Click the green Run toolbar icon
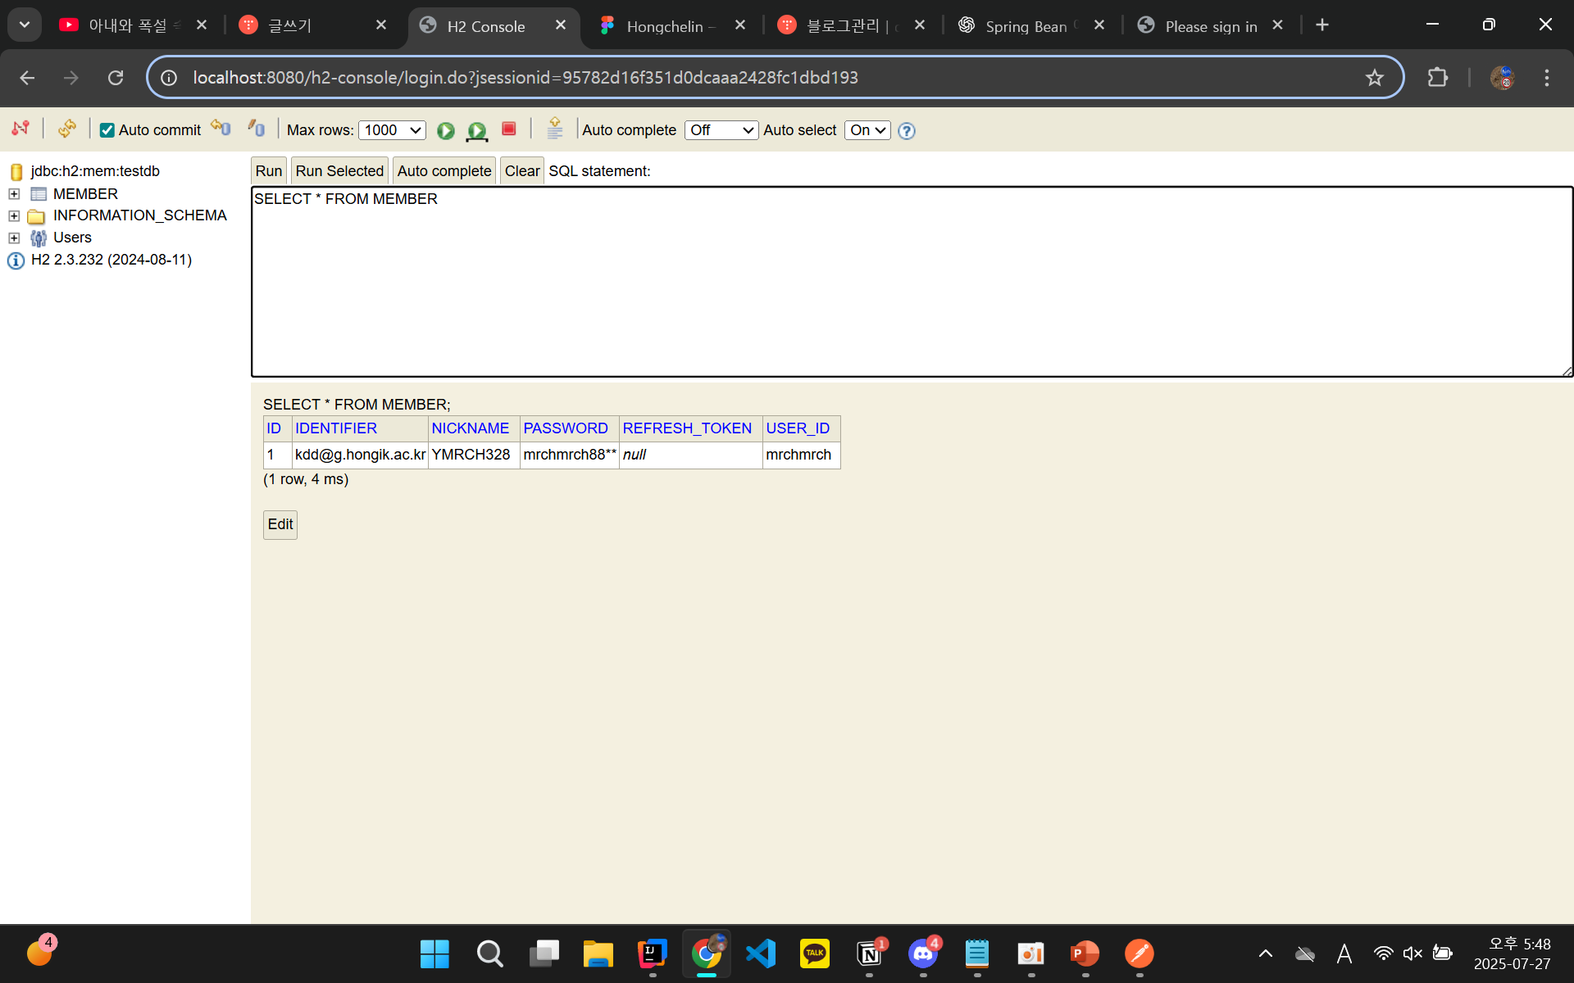 pyautogui.click(x=445, y=130)
